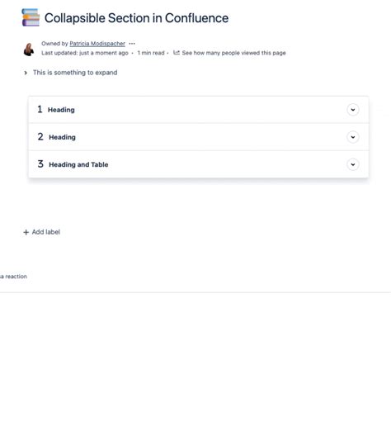Image resolution: width=391 pixels, height=431 pixels.
Task: Select the first accordion row titled Heading
Action: tap(199, 110)
